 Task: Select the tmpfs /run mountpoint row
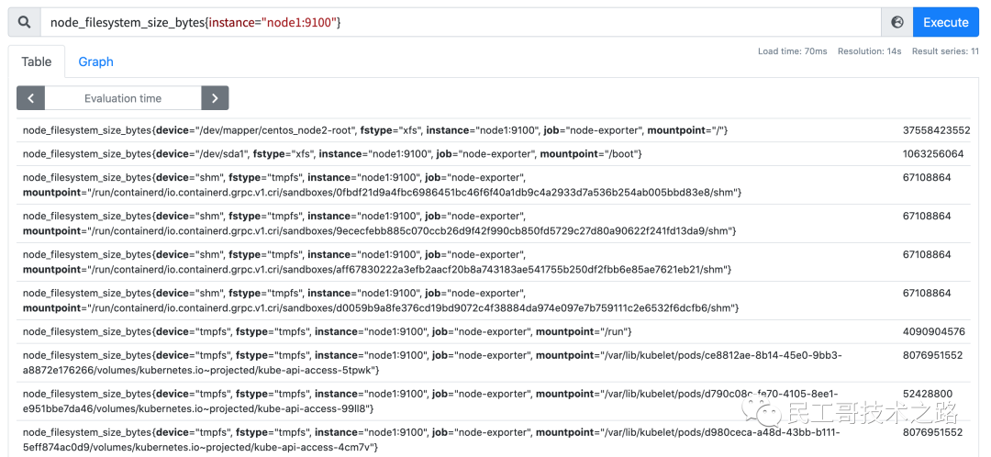coord(494,332)
